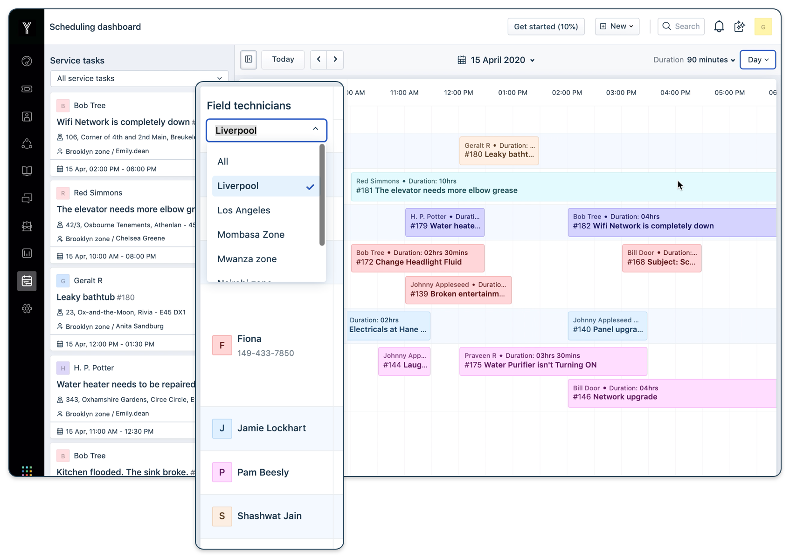790x558 pixels.
Task: Open the All service tasks dropdown
Action: (x=139, y=78)
